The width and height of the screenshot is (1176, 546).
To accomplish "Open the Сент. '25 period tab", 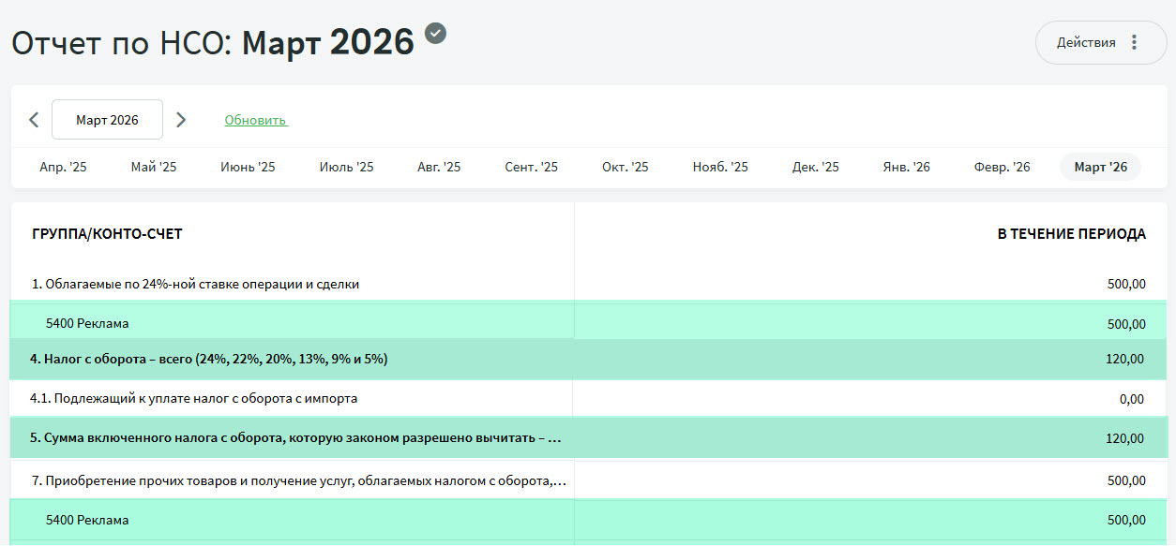I will [531, 167].
